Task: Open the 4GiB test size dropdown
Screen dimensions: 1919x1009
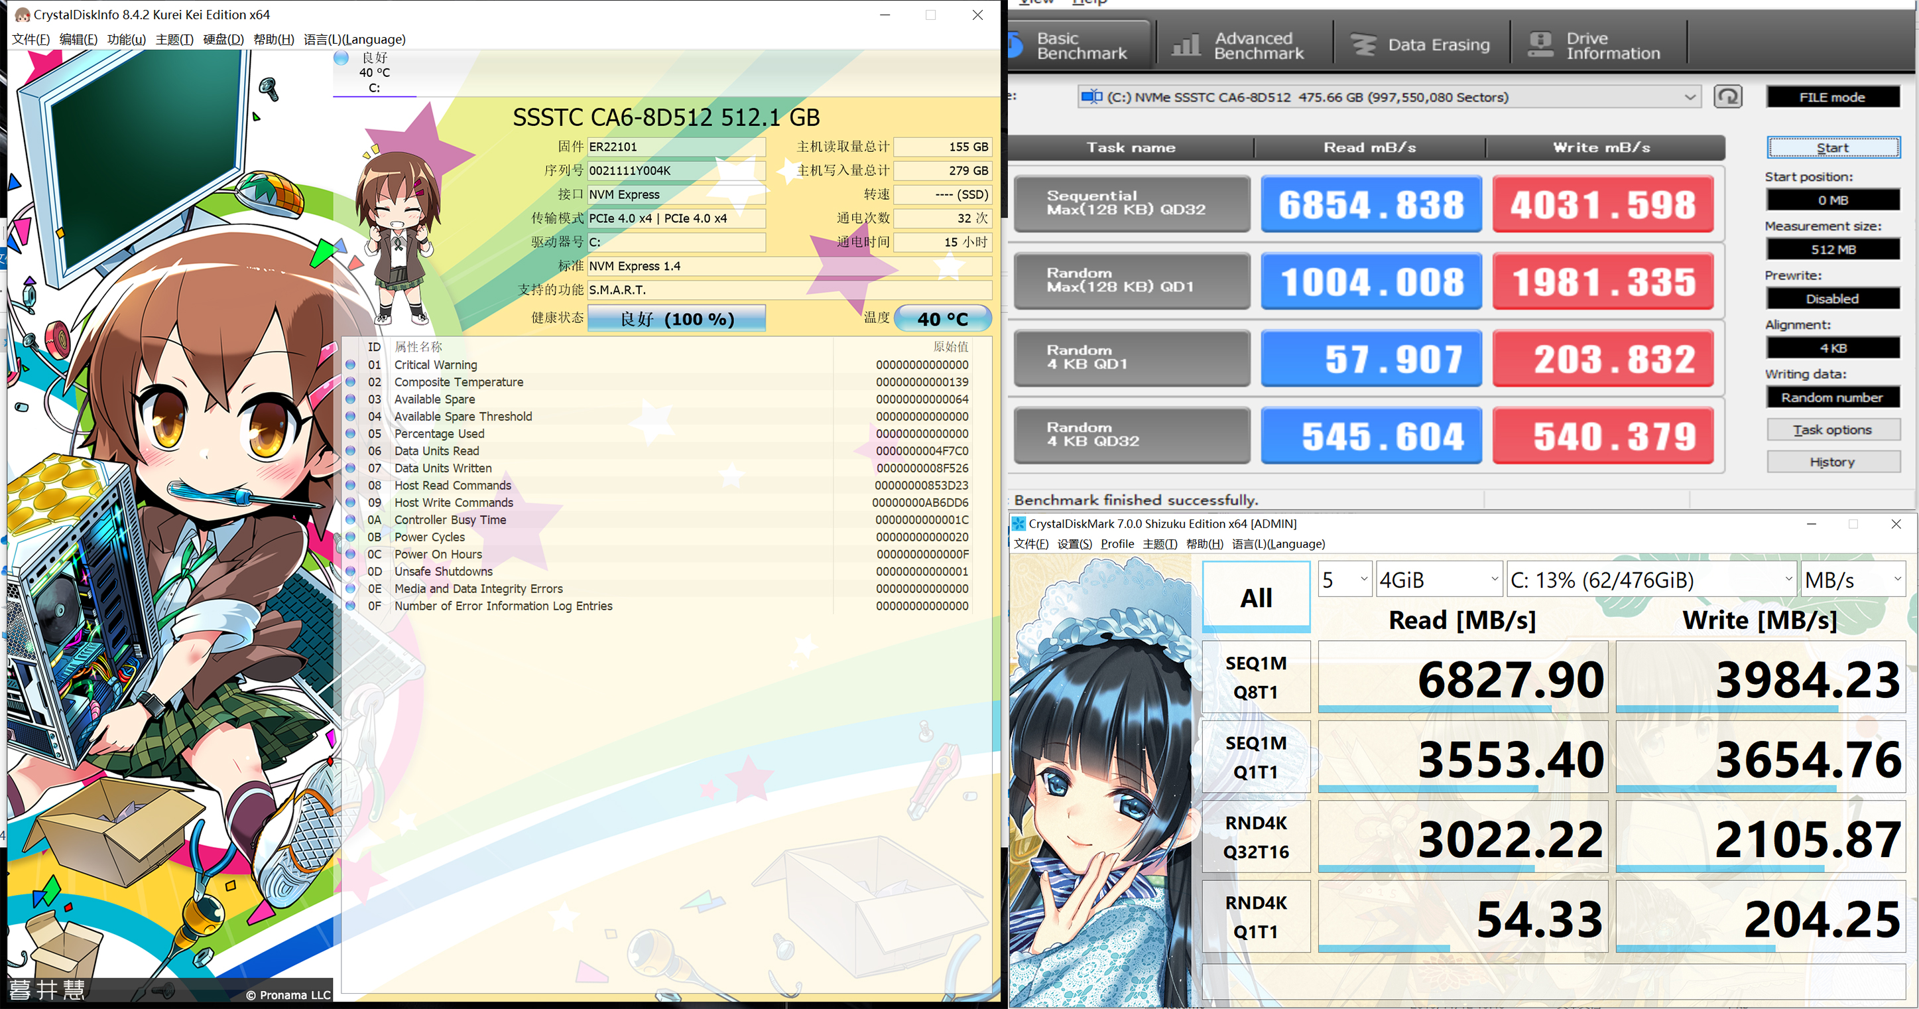Action: tap(1438, 579)
